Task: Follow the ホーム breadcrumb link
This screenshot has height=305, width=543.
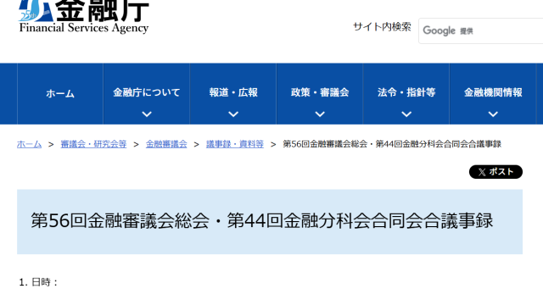Action: coord(29,144)
